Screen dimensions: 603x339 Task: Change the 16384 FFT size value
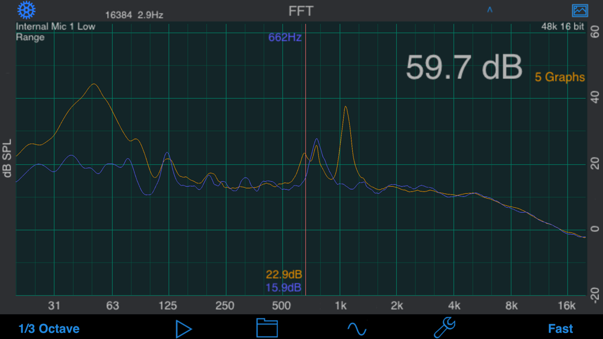pyautogui.click(x=118, y=15)
